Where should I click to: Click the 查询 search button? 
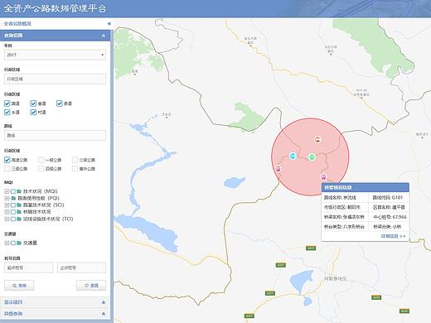[19, 286]
